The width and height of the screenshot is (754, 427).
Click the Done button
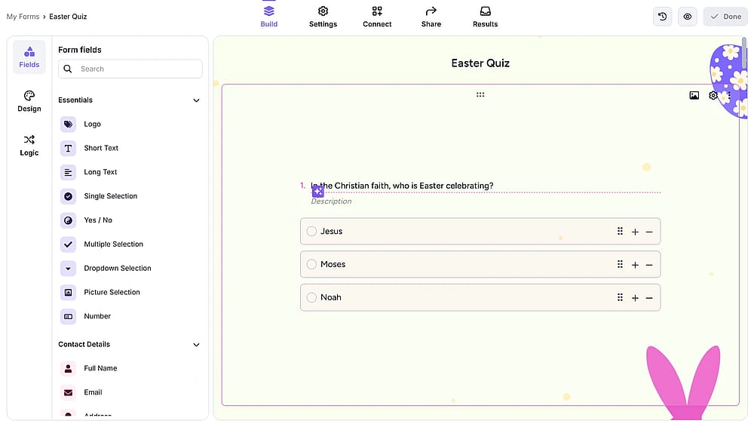(725, 17)
